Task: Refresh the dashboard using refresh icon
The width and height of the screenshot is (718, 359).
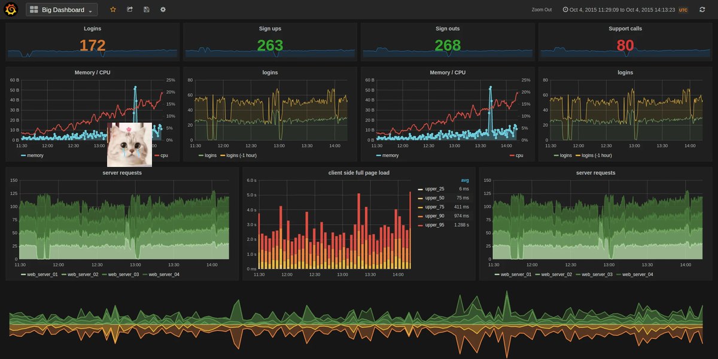Action: point(702,10)
